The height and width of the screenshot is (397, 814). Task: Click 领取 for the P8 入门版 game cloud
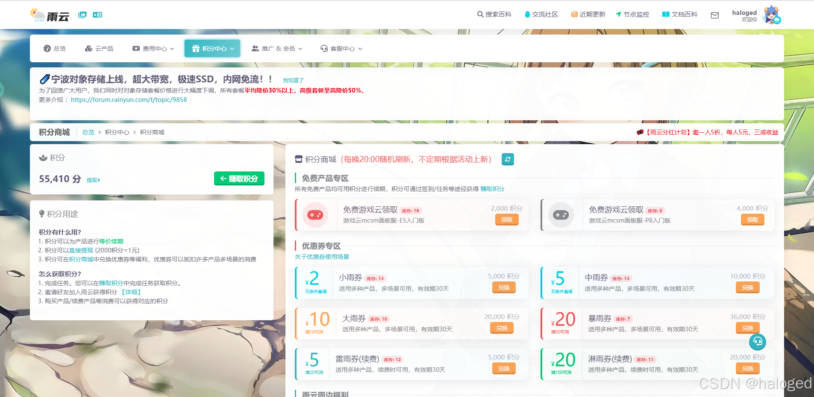click(752, 220)
